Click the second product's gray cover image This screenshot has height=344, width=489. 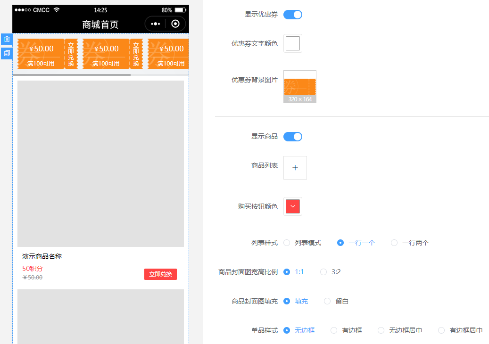point(100,317)
